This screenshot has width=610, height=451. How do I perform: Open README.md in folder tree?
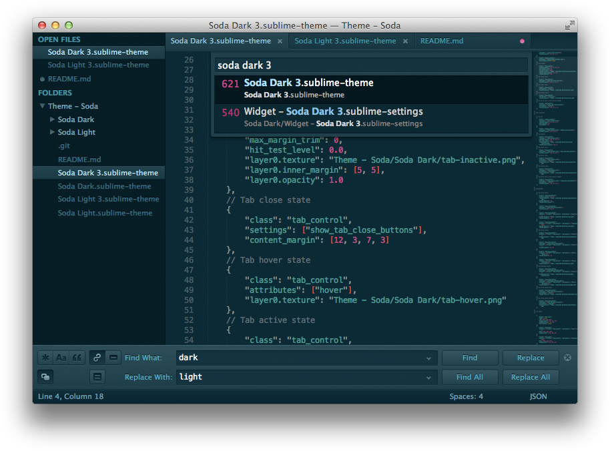pyautogui.click(x=79, y=159)
